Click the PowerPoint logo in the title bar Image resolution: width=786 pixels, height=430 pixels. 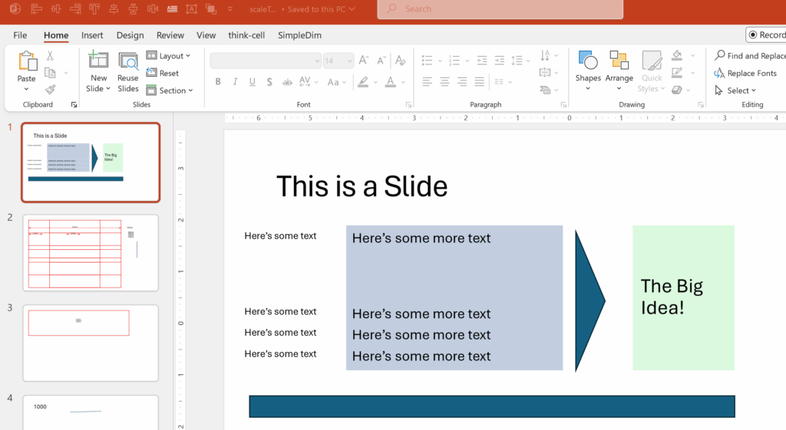coord(15,8)
